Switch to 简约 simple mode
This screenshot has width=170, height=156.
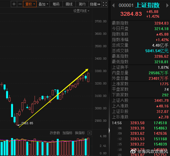82,4
